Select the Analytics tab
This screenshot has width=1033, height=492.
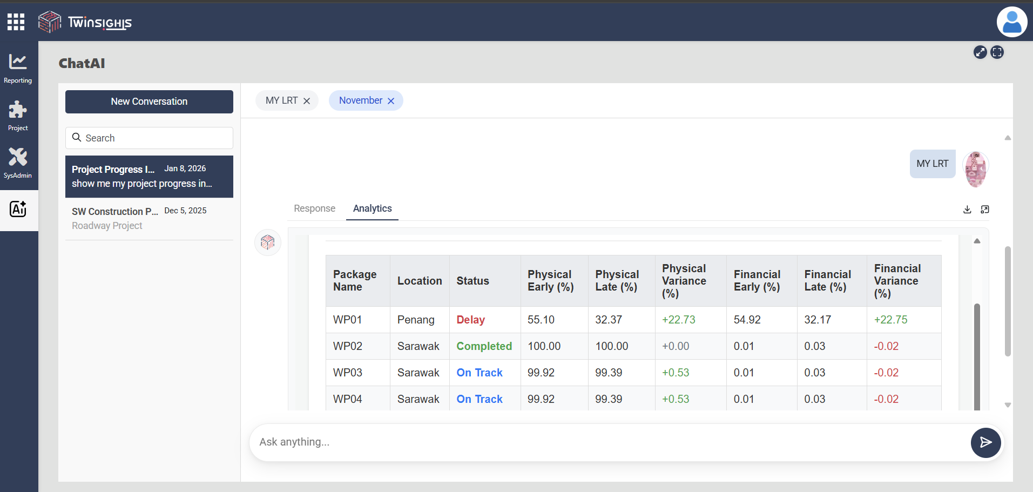pos(372,208)
